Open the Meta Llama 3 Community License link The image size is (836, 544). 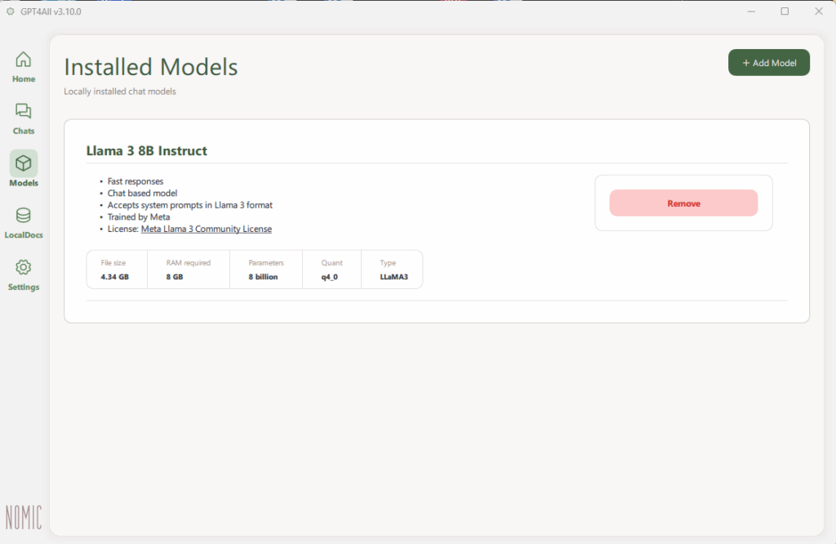pyautogui.click(x=207, y=229)
